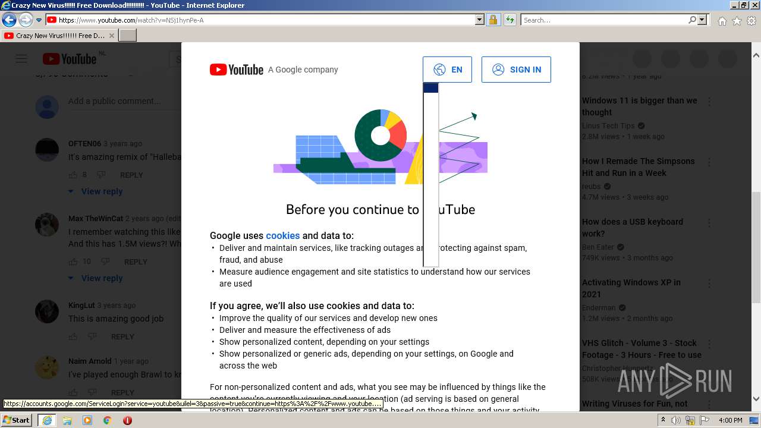Click the browser Search box
This screenshot has height=428, width=761.
coord(603,20)
